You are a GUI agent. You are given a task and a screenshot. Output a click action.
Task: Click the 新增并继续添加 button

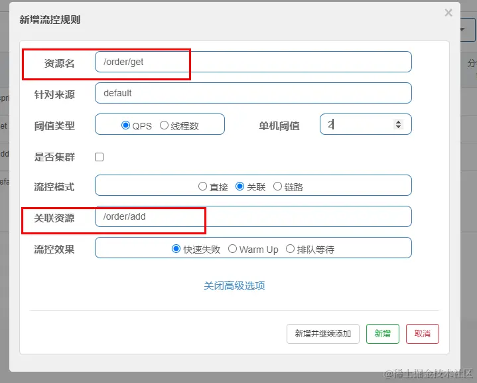tap(323, 334)
